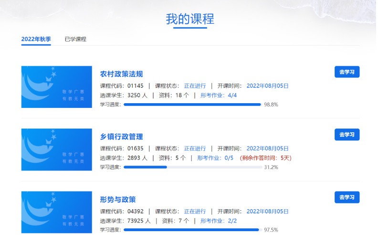Click the 73925 人 enrolled students count
Screen dimensions: 378x235
click(x=139, y=221)
